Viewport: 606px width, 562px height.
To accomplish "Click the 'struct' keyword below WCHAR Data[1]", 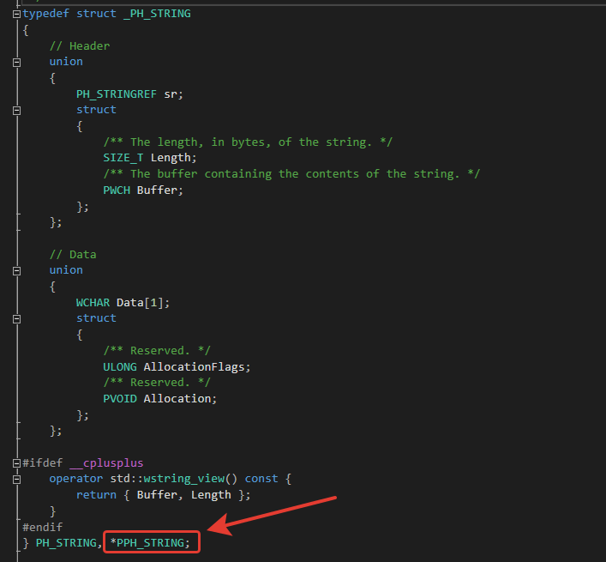I will [x=96, y=318].
